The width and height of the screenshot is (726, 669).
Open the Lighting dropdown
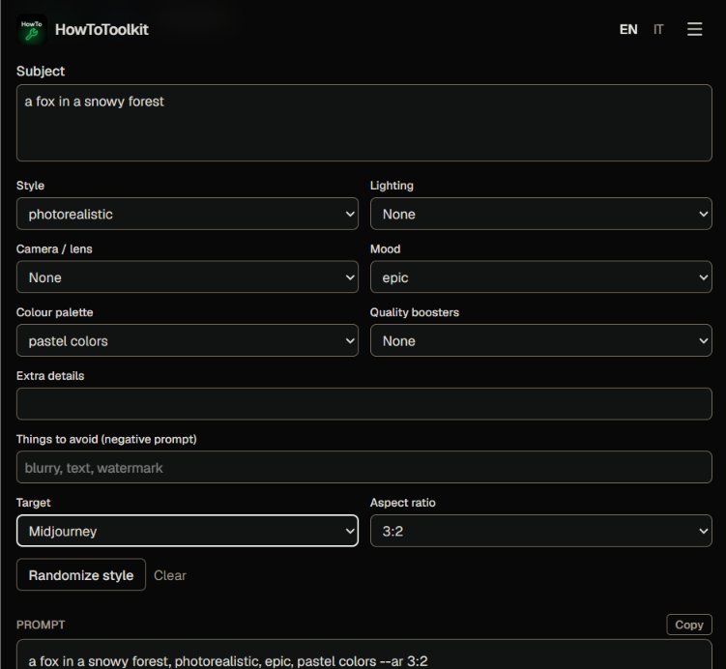pyautogui.click(x=540, y=214)
